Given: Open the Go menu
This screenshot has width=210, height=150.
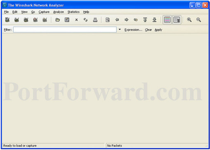Looking at the screenshot, I should coord(33,12).
